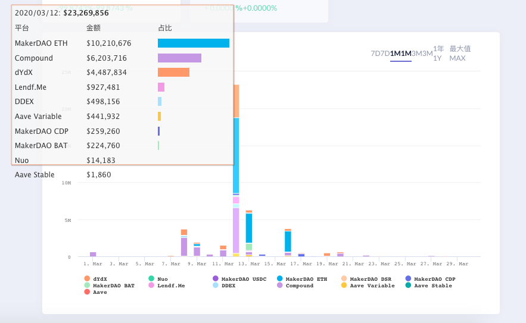
Task: Toggle dYdX series in chart legend
Action: click(96, 279)
